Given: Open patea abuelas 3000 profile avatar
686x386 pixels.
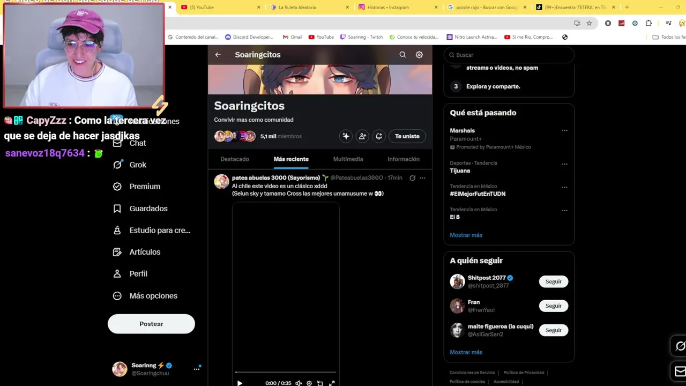Looking at the screenshot, I should pos(221,182).
